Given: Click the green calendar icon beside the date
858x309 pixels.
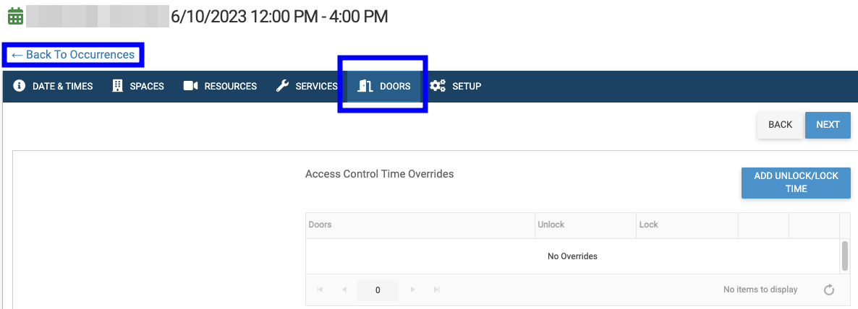Looking at the screenshot, I should (14, 16).
